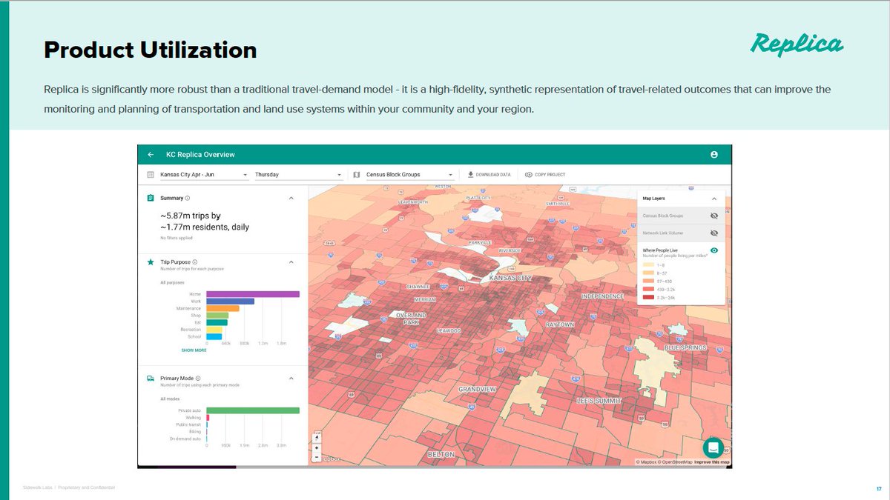Image resolution: width=890 pixels, height=500 pixels.
Task: Click the download arrow icon for Download Data
Action: [x=470, y=175]
